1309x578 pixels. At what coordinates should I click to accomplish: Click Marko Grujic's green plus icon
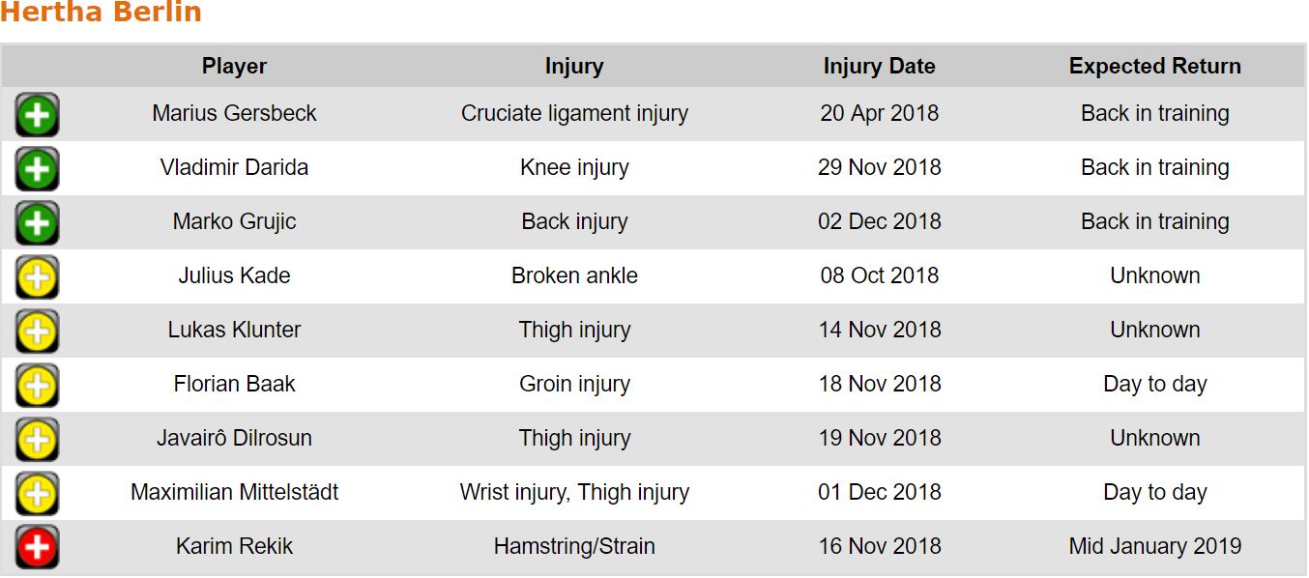tap(37, 223)
